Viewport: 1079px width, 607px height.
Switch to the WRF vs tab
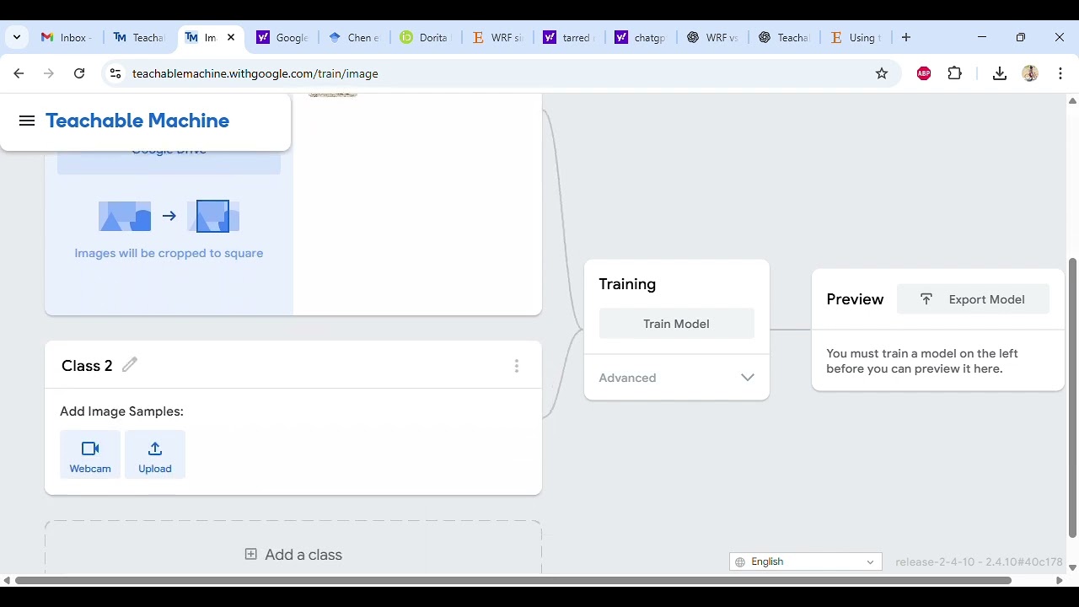[712, 37]
